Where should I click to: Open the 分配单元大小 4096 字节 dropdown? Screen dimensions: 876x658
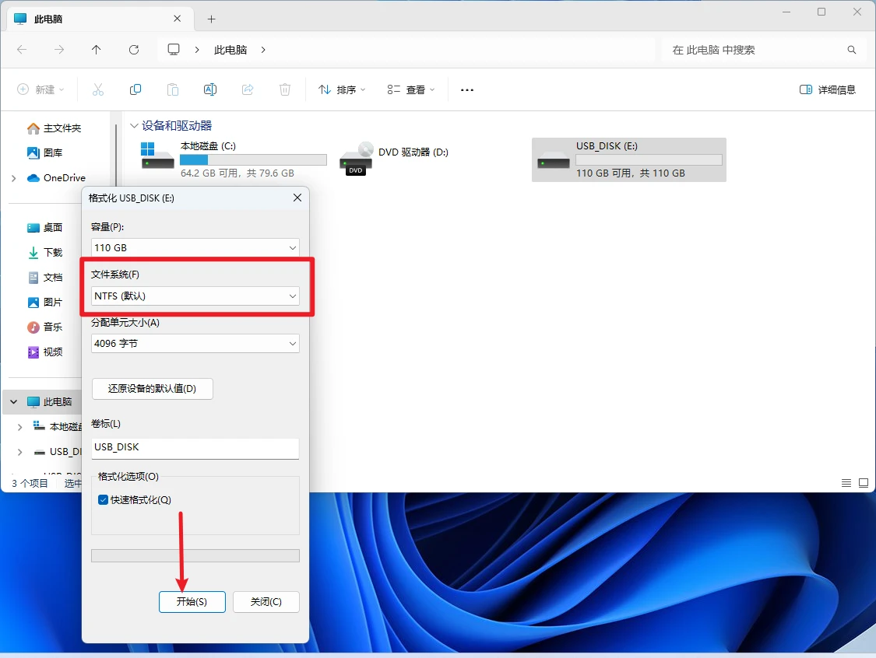tap(195, 343)
